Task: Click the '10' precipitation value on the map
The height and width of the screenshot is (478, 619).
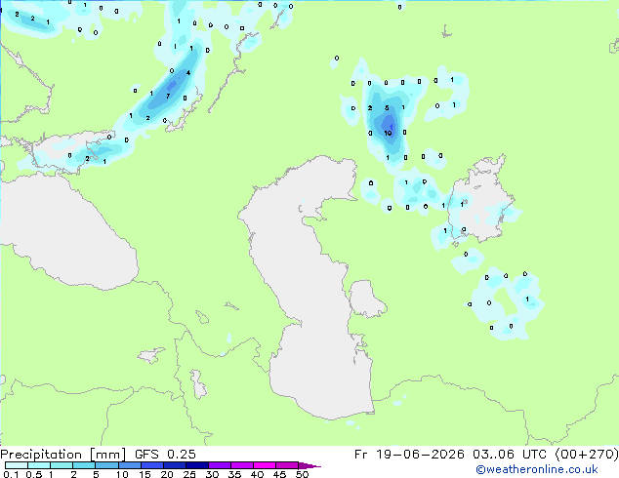Action: [x=388, y=133]
